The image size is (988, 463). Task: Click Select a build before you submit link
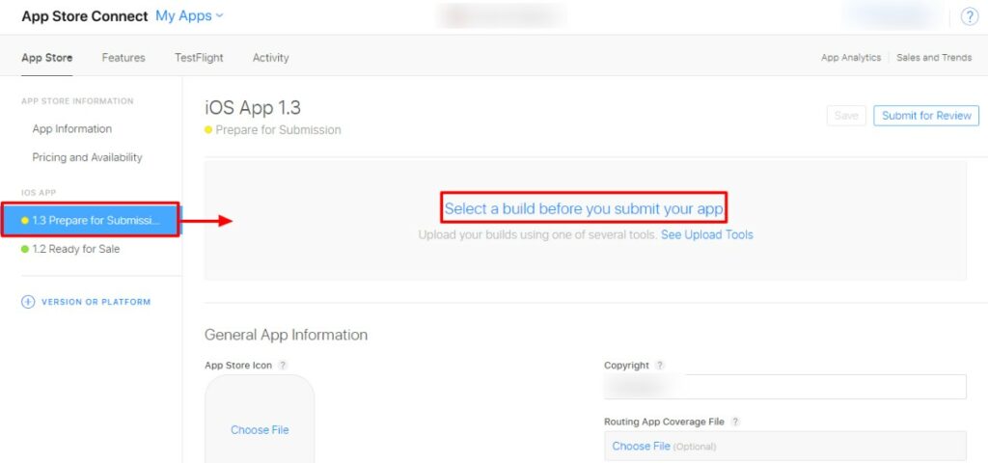point(584,209)
